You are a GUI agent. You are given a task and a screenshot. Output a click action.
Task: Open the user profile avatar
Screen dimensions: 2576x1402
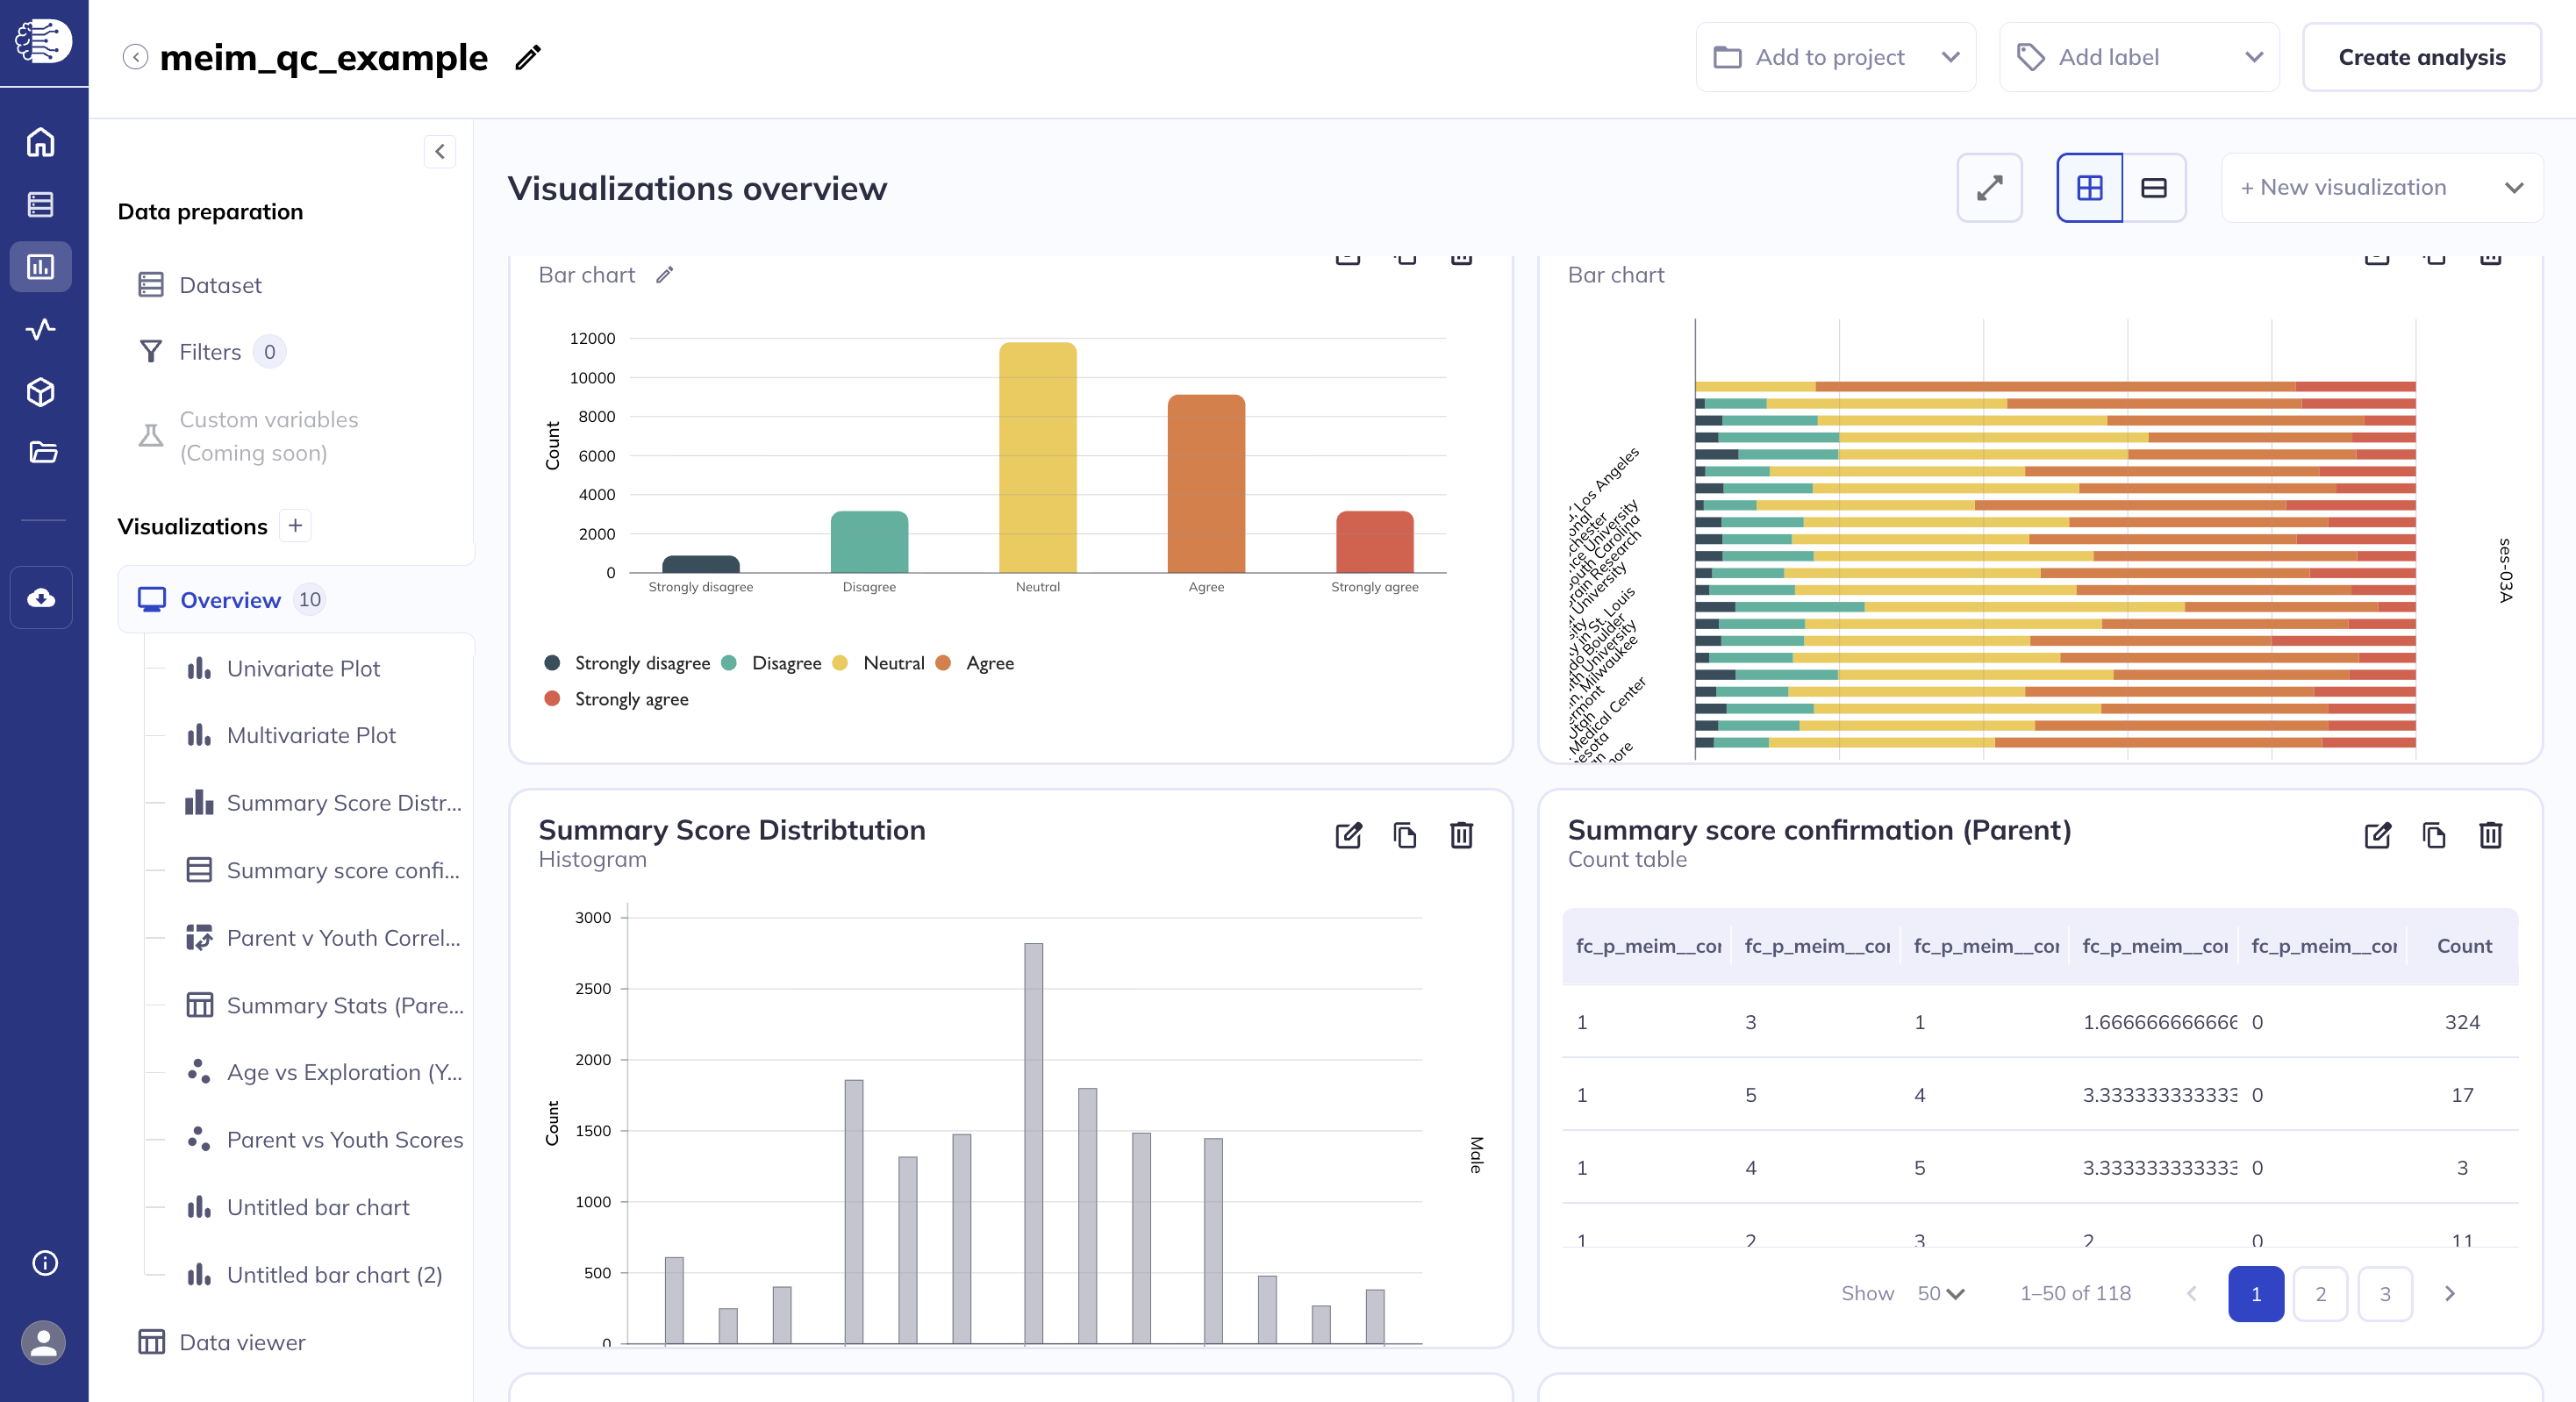[44, 1342]
